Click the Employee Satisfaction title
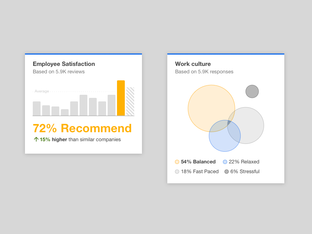Image resolution: width=312 pixels, height=234 pixels. tap(64, 64)
